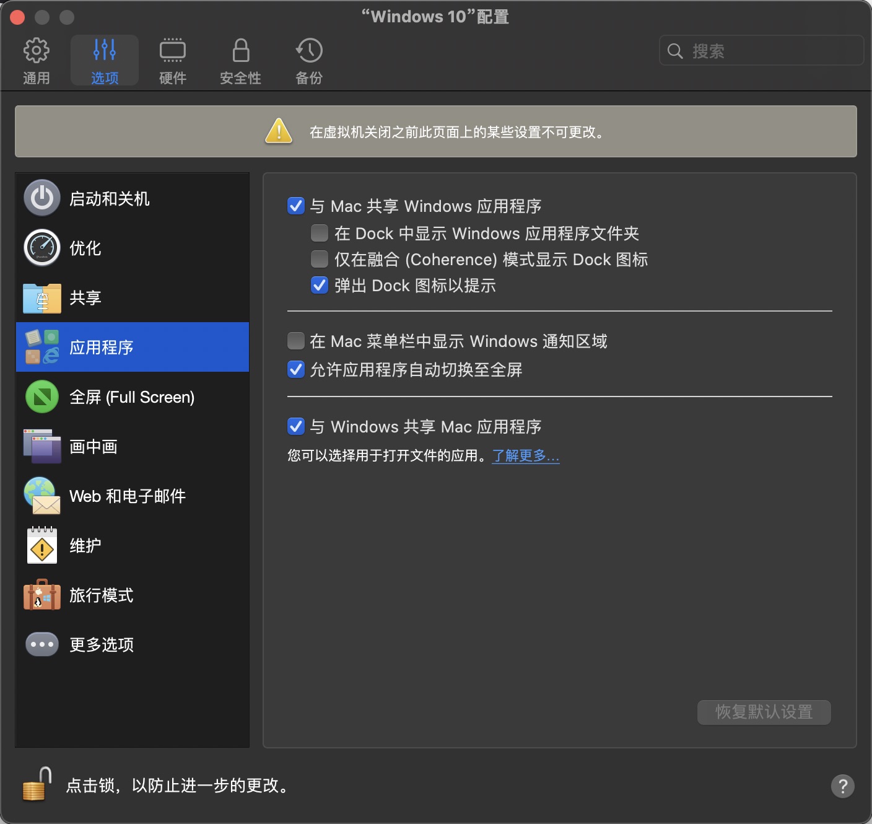The height and width of the screenshot is (824, 872).
Task: Open the 硬件 hardware chip icon
Action: [x=173, y=61]
